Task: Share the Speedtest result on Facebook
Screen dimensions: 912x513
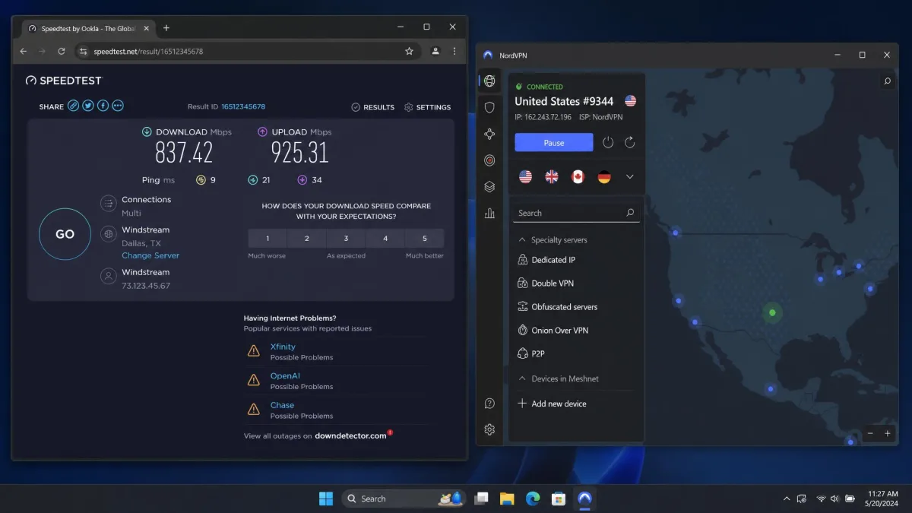Action: [x=103, y=106]
